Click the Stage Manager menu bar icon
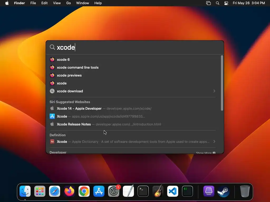This screenshot has height=202, width=270. [x=208, y=3]
